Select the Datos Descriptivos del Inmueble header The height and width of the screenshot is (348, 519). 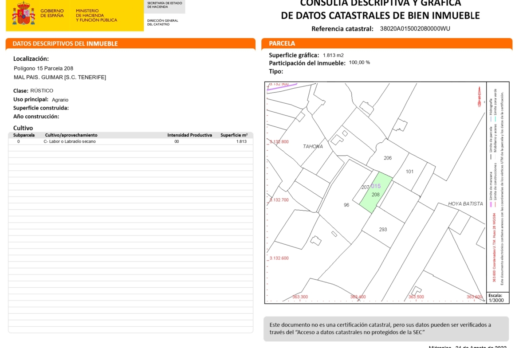tap(65, 43)
